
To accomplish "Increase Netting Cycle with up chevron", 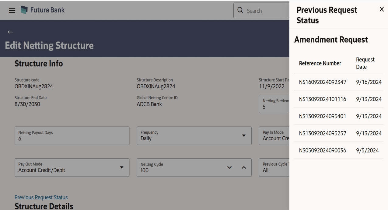I will pos(244,167).
